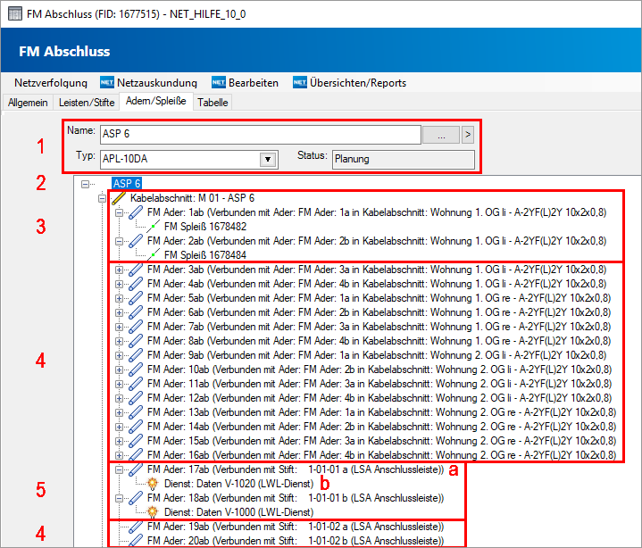642x548 pixels.
Task: Collapse the FM Ader 1ab tree node
Action: pyautogui.click(x=119, y=213)
